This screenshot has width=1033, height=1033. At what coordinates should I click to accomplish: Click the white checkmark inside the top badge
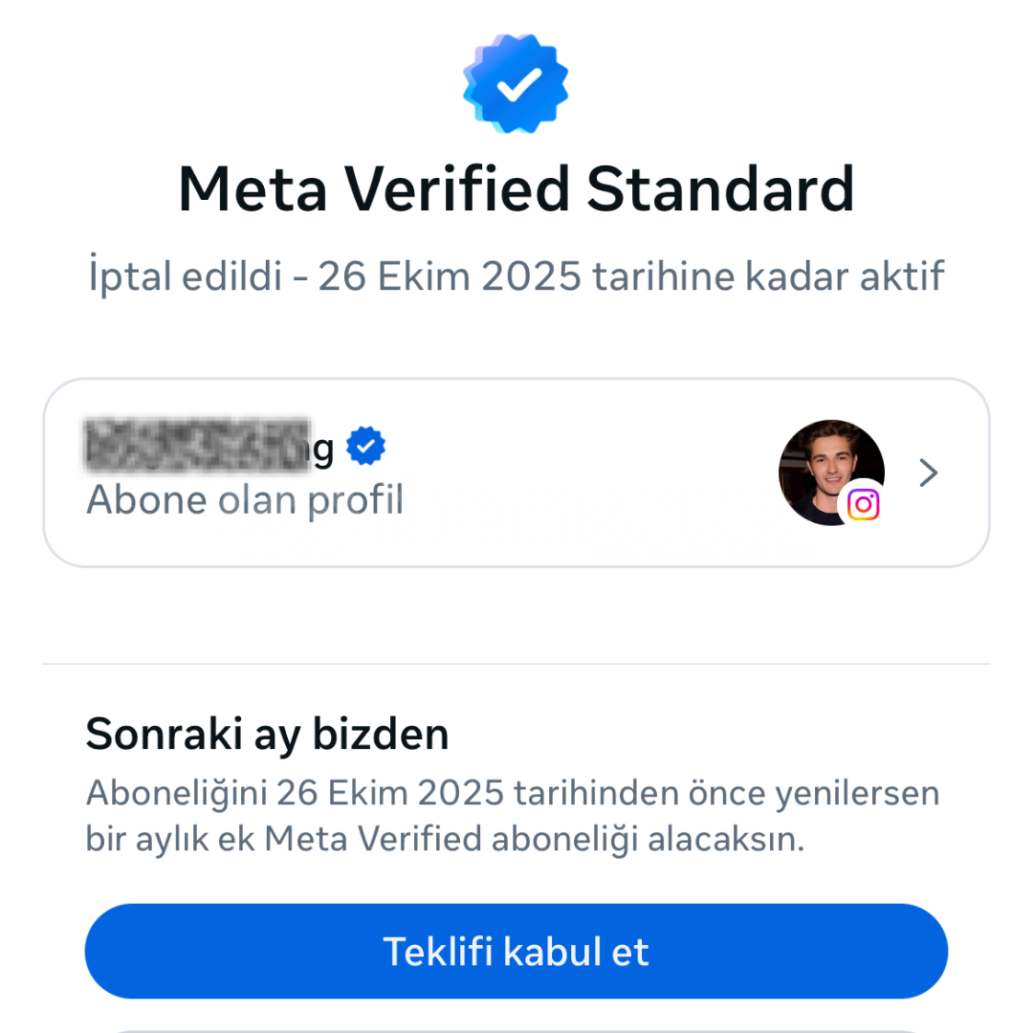519,85
